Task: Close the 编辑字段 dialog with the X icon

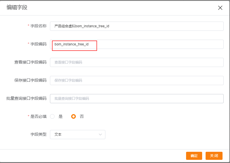Action: click(220, 8)
